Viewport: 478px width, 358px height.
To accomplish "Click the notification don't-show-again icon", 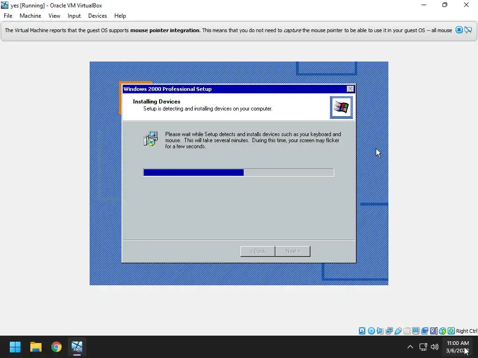I will pyautogui.click(x=468, y=30).
